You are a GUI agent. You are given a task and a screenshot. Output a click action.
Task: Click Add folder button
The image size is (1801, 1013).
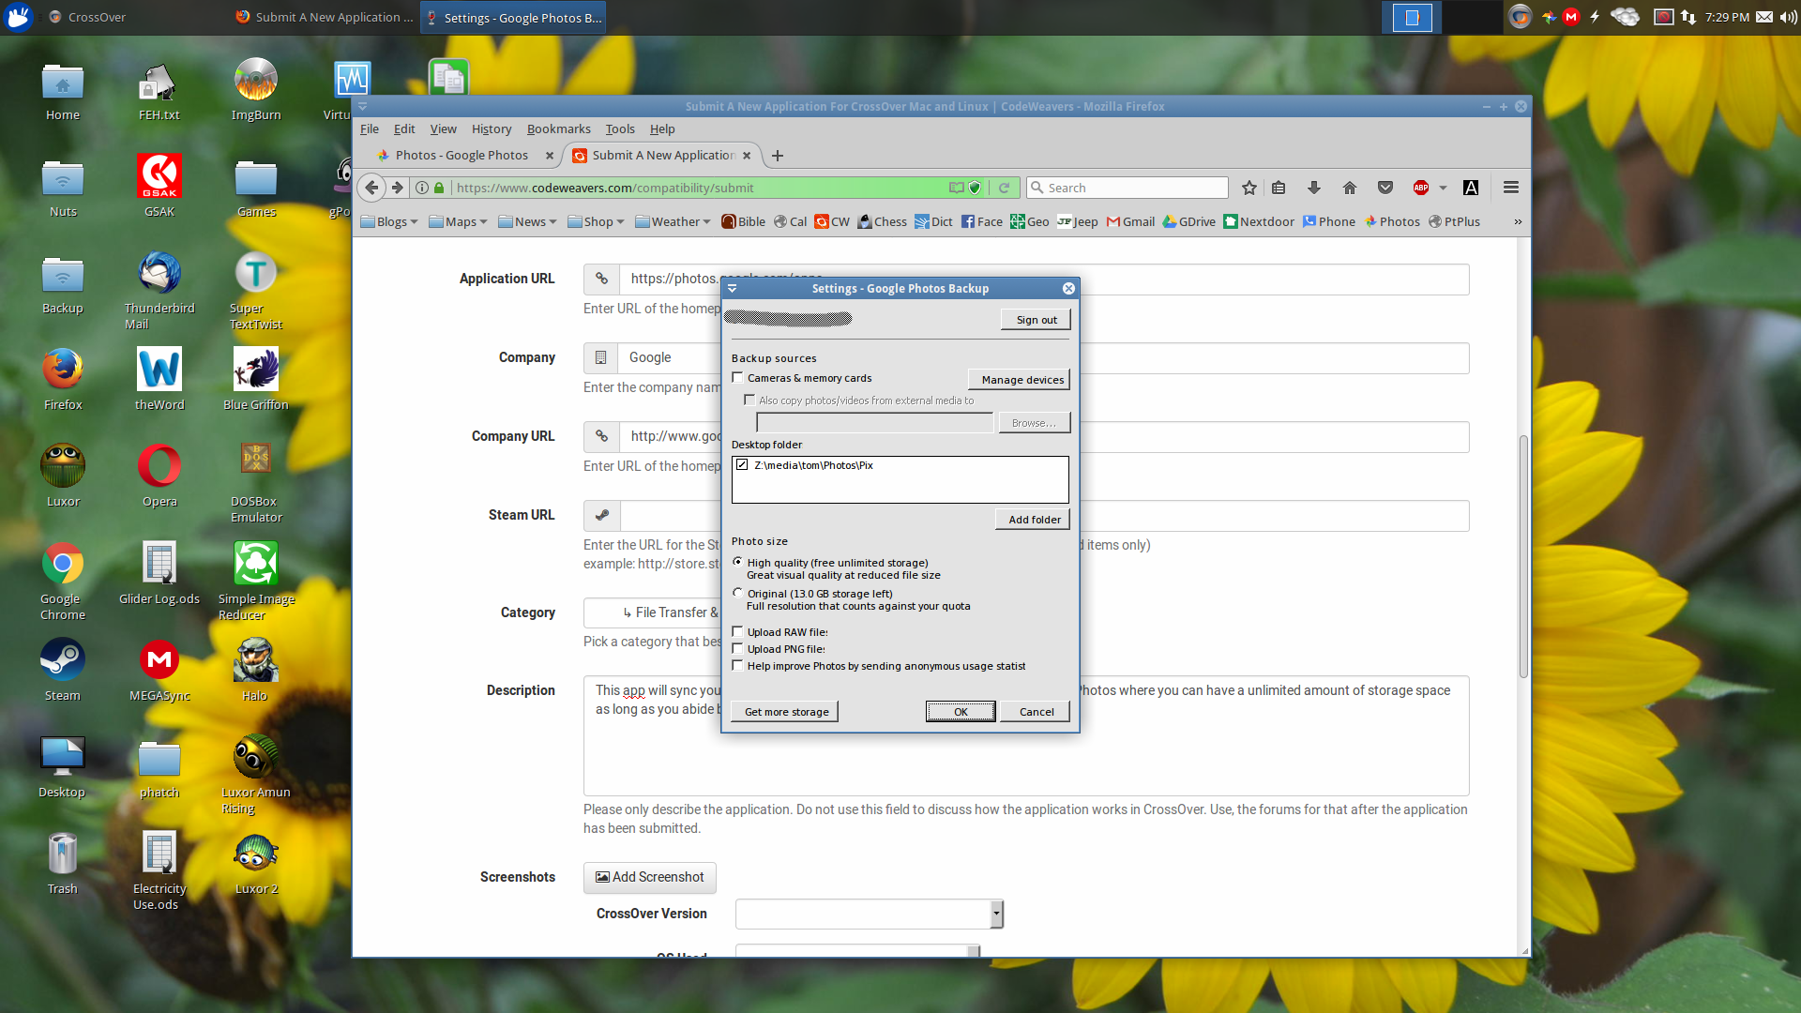pos(1034,520)
